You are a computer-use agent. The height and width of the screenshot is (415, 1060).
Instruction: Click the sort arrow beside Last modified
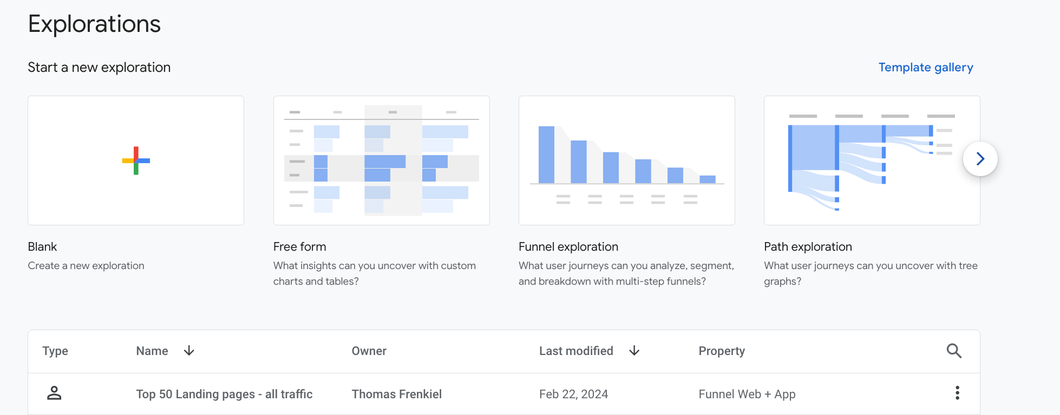click(634, 351)
